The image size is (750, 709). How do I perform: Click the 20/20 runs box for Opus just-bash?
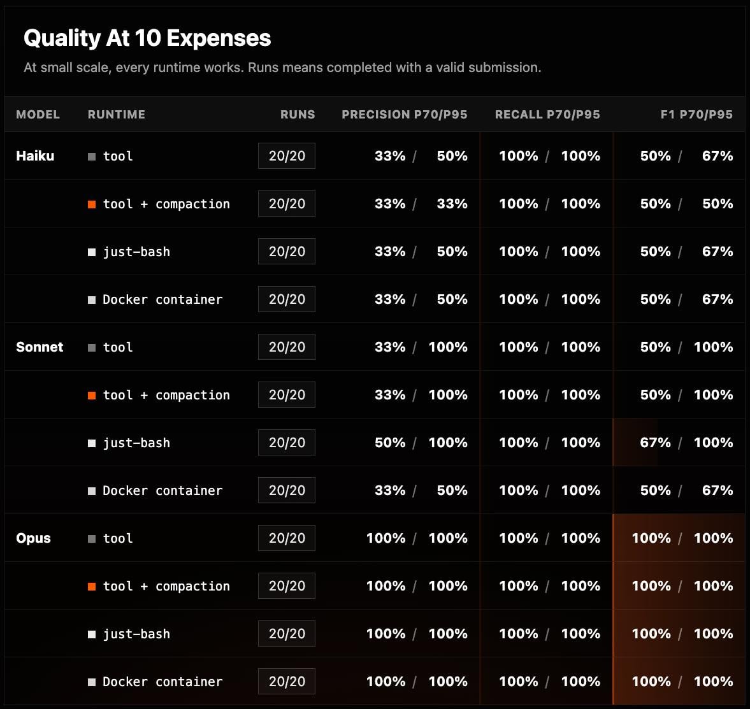(287, 634)
